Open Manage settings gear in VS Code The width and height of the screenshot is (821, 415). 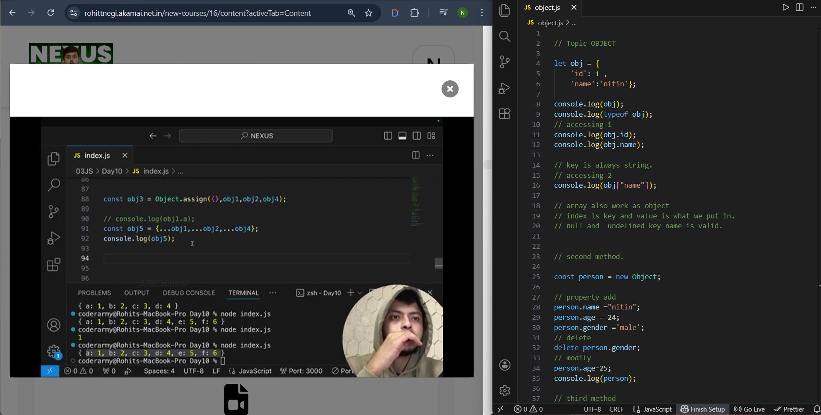505,391
